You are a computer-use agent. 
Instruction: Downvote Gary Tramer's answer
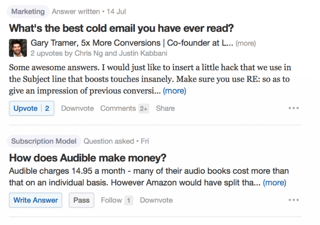pos(77,108)
